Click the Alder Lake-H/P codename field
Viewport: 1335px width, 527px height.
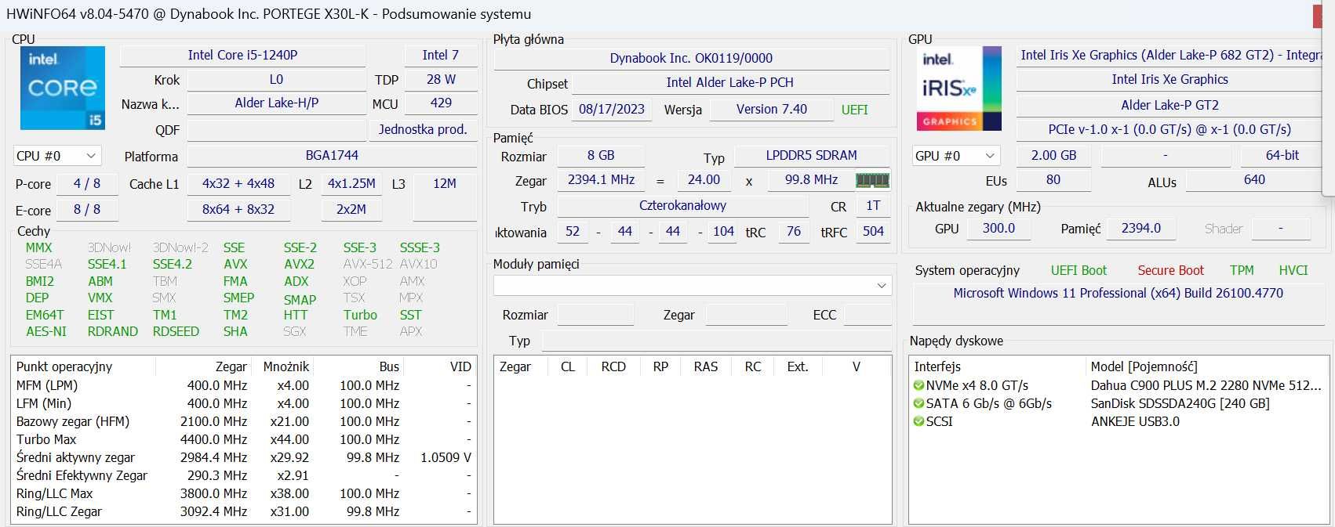click(277, 103)
